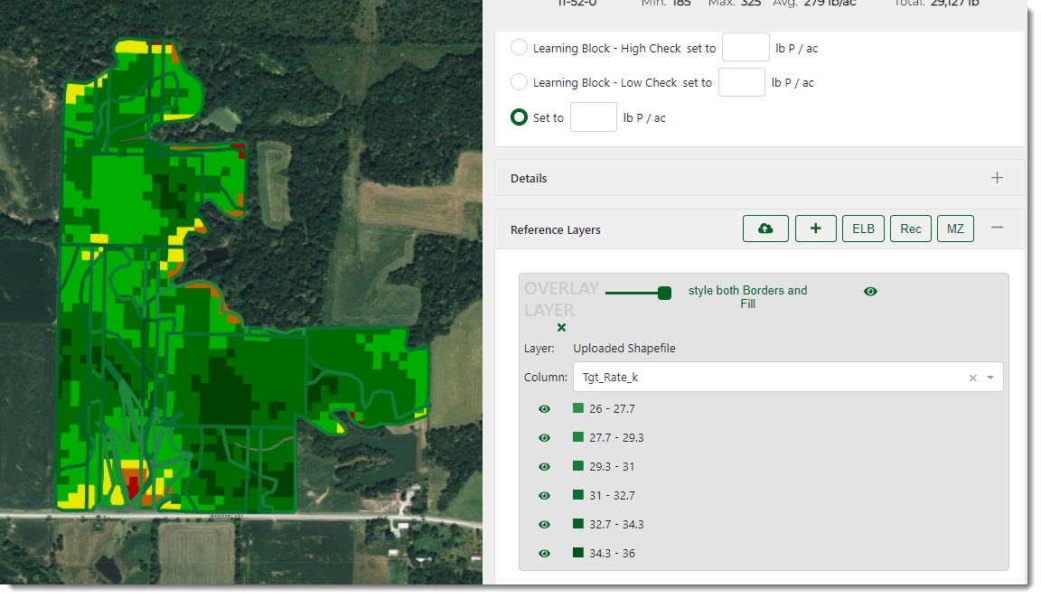Hide the 27.7 - 29.3 range
This screenshot has height=598, width=1041.
pyautogui.click(x=544, y=438)
